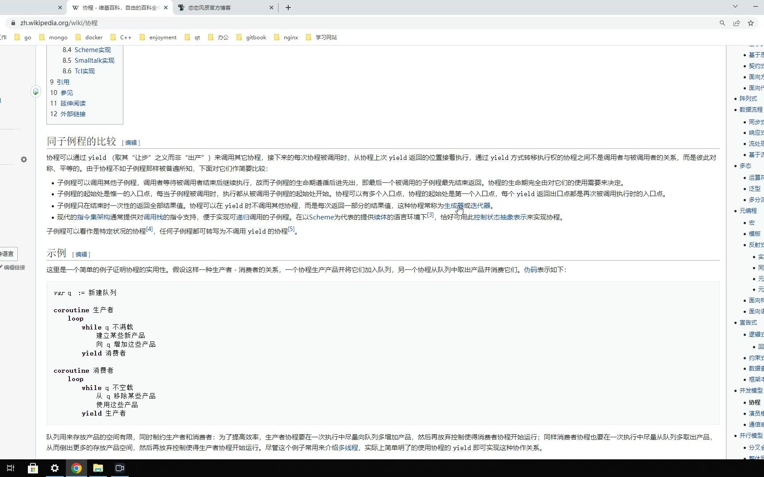Screen dimensions: 764x477
Task: Switch to the 恋恋风辰官方博客 tab
Action: 225,8
